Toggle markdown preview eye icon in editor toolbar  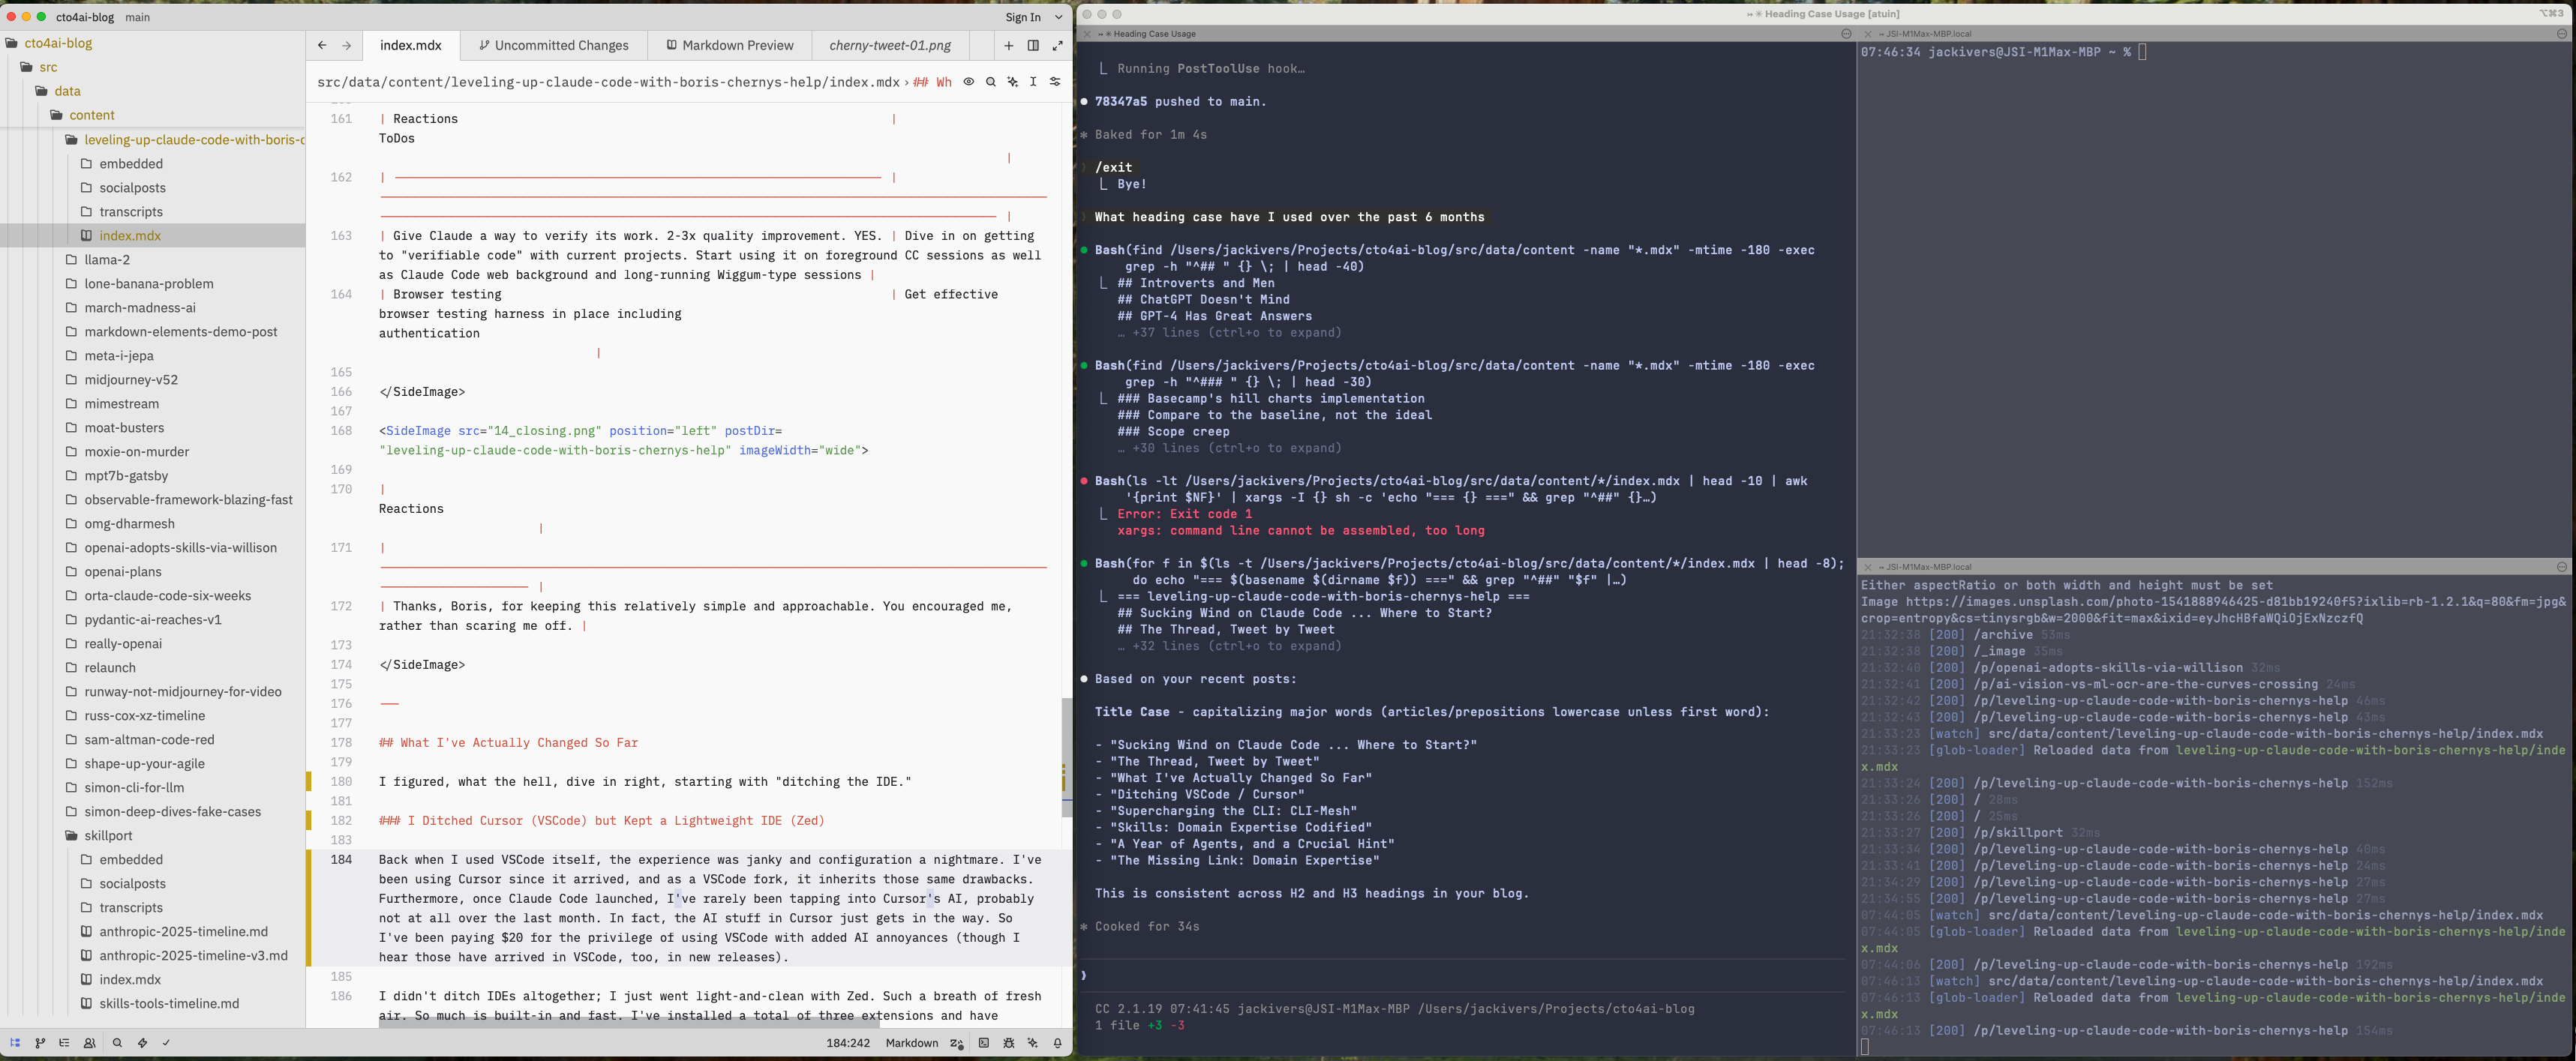pyautogui.click(x=969, y=82)
